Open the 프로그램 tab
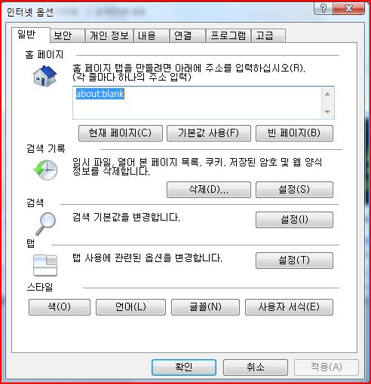Viewport: 371px width, 384px height. [228, 35]
